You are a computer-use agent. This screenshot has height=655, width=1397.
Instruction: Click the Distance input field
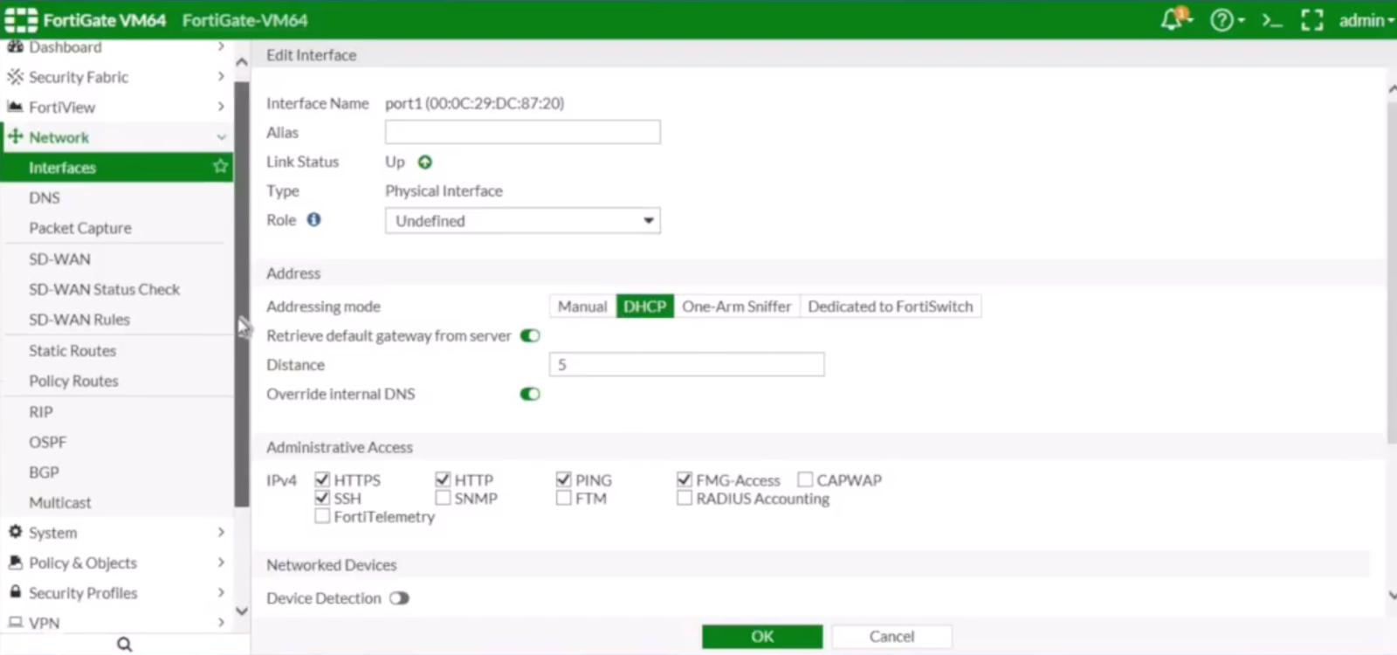click(686, 364)
